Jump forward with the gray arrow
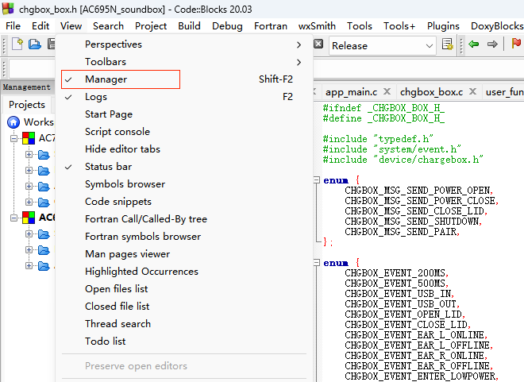The width and height of the screenshot is (524, 382). coord(492,44)
